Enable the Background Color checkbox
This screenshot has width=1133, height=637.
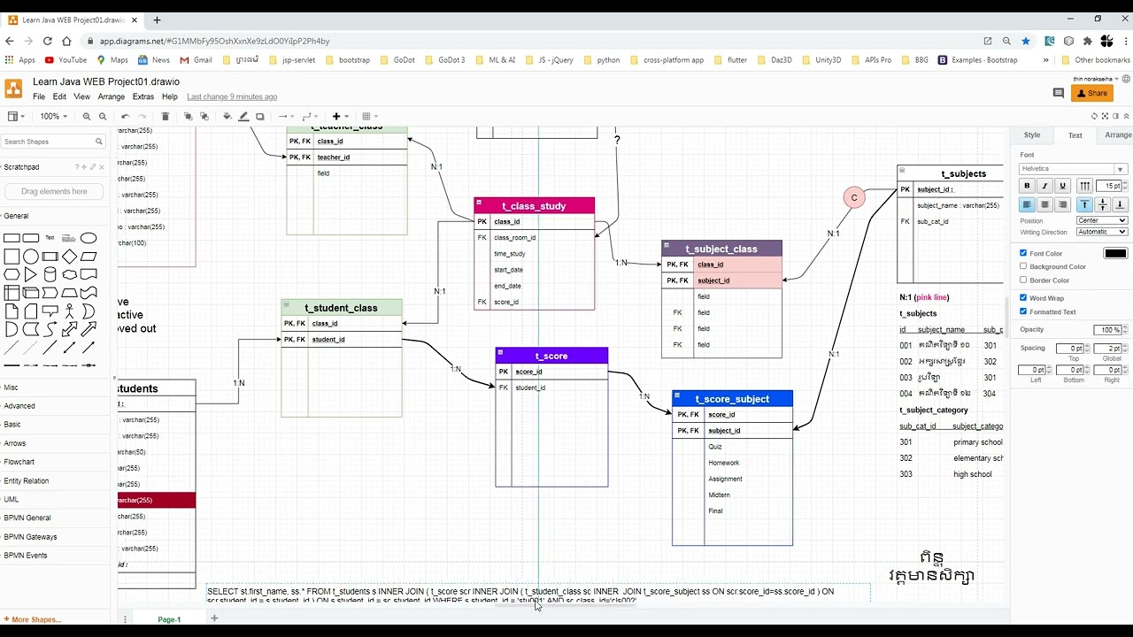pos(1023,267)
